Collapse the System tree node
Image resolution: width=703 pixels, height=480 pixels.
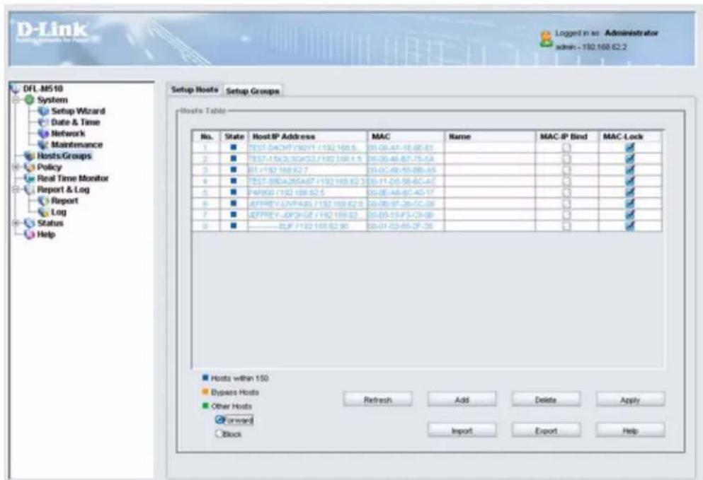pyautogui.click(x=16, y=100)
